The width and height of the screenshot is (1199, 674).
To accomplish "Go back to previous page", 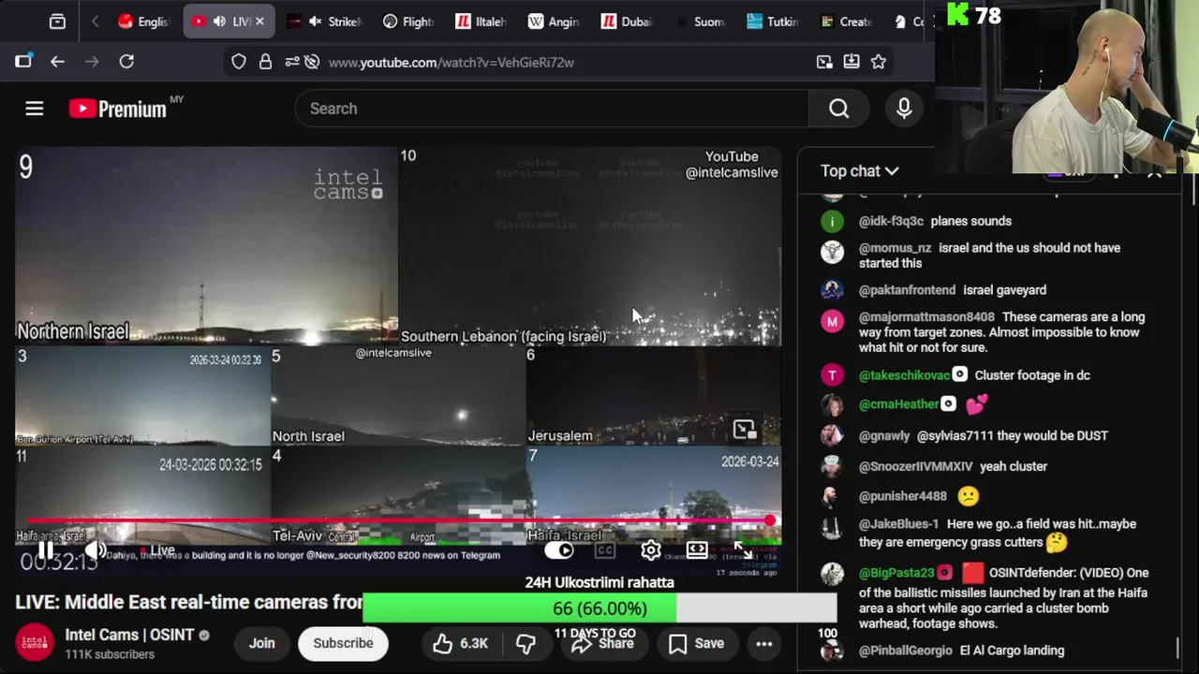I will coord(57,62).
